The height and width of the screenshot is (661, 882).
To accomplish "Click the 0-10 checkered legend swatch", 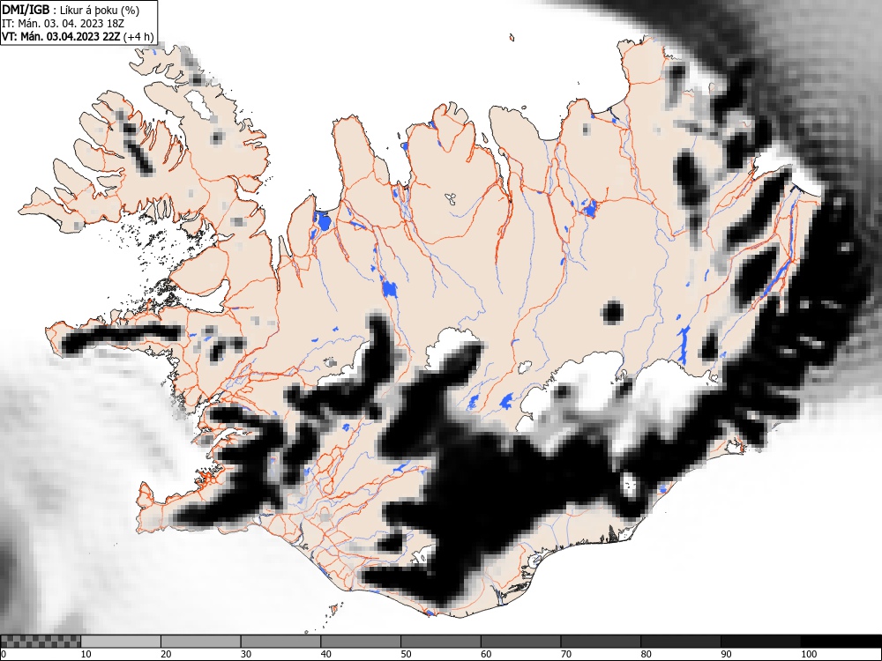I will click(41, 642).
